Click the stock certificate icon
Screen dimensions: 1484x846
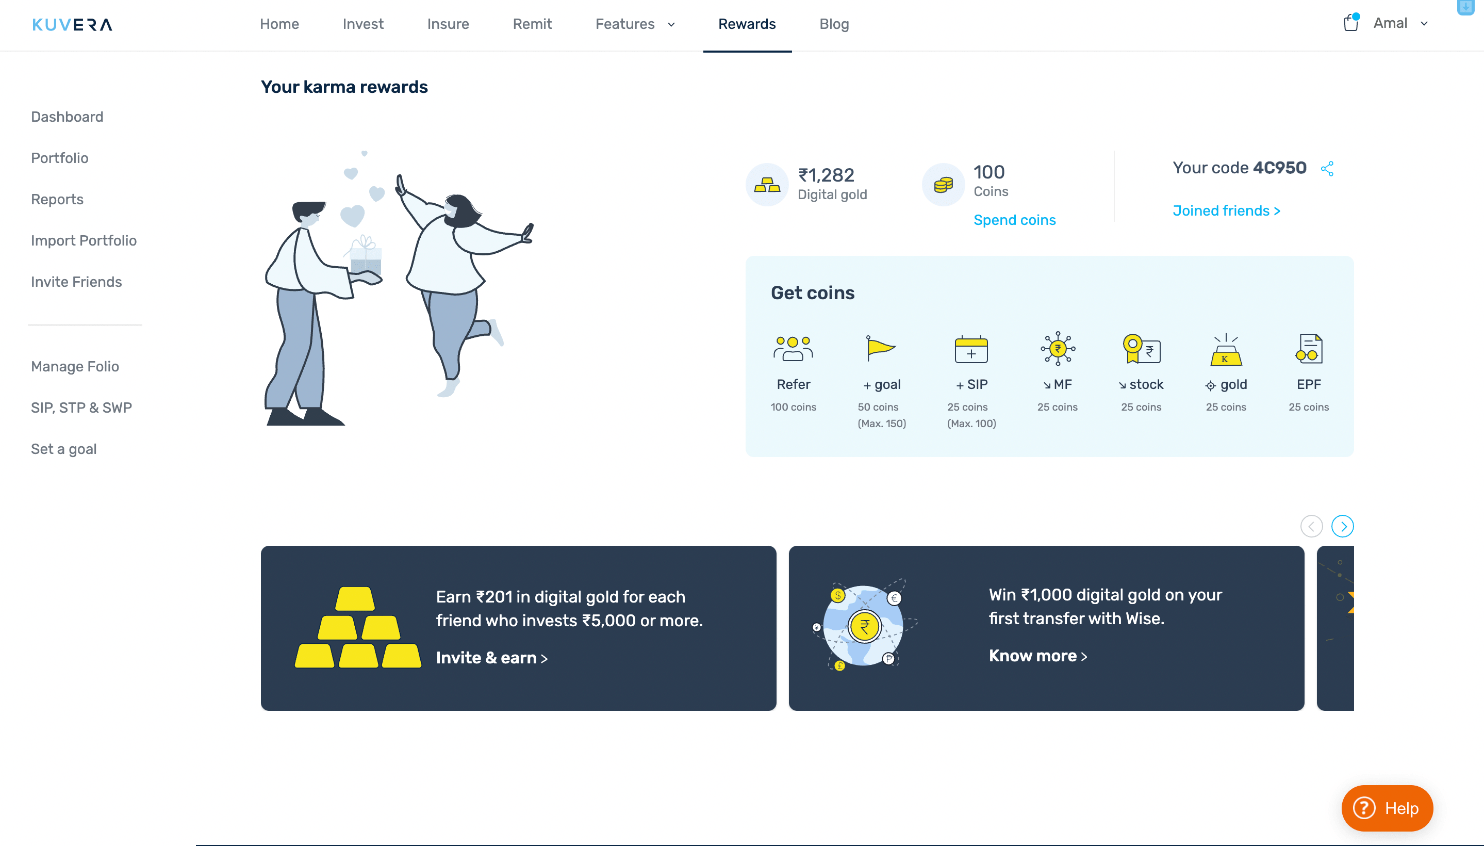1141,349
